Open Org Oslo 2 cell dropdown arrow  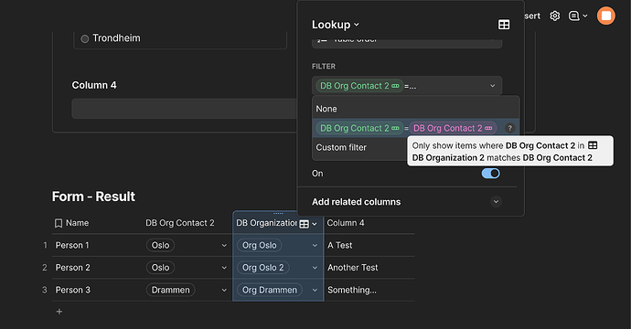point(315,268)
